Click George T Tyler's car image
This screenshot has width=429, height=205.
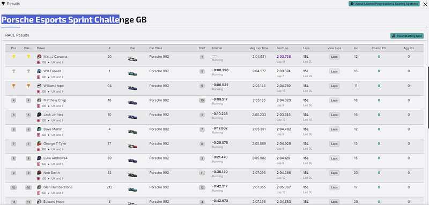[132, 146]
